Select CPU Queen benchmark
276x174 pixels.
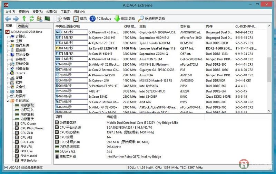[x=28, y=123]
